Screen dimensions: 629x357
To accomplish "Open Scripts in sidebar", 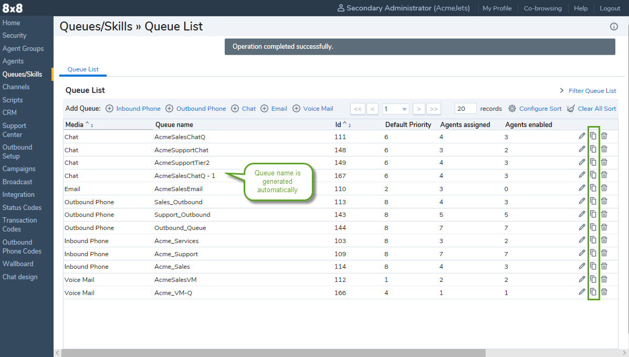I will coord(13,100).
